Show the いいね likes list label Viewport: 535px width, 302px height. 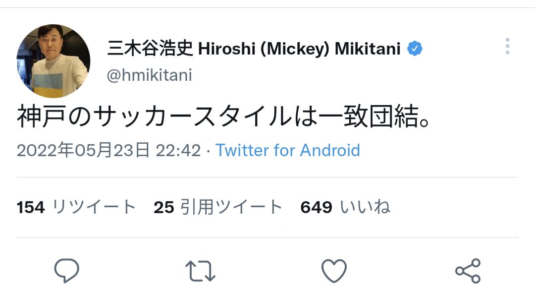pos(366,207)
